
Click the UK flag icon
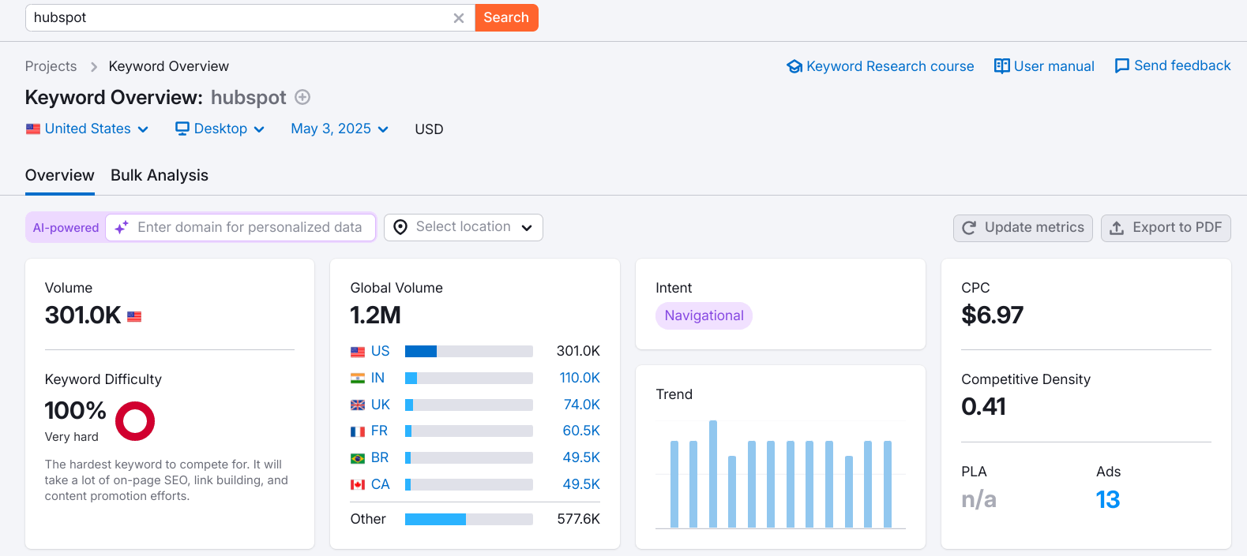click(358, 405)
